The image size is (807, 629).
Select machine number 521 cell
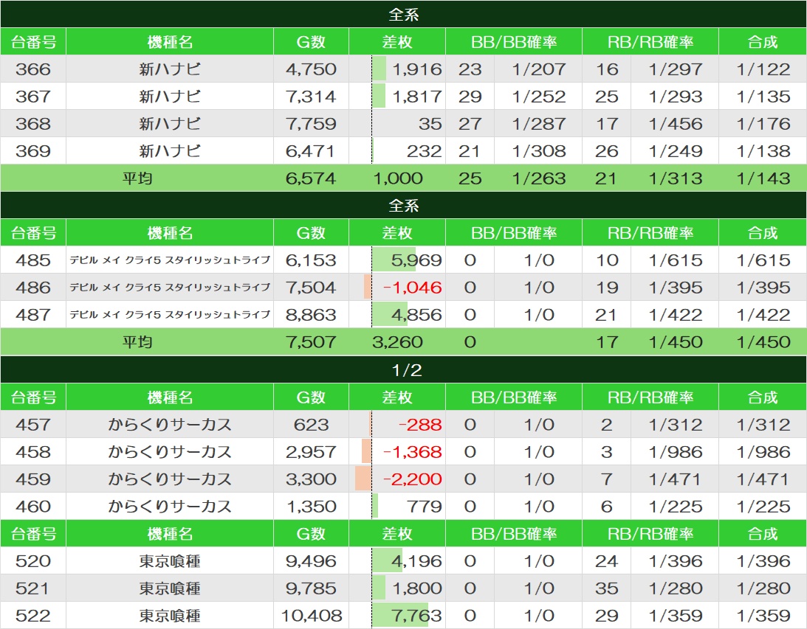tap(33, 588)
